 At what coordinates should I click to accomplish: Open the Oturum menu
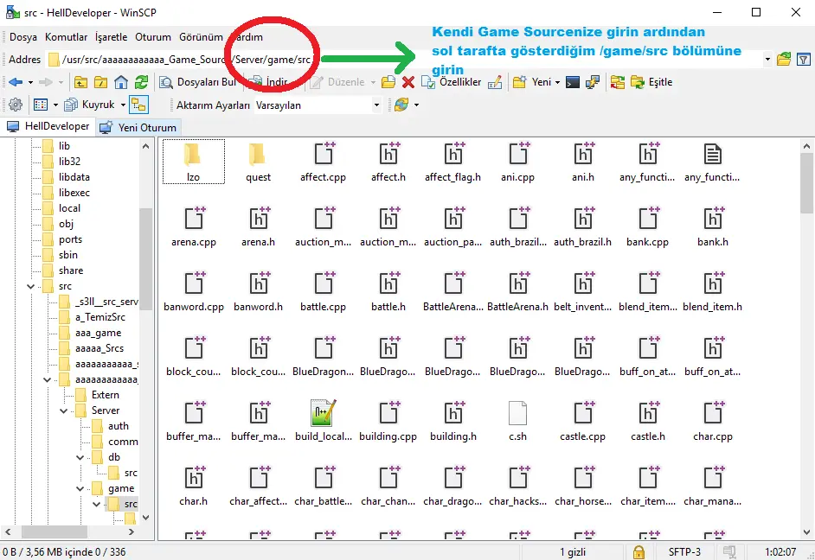point(153,37)
